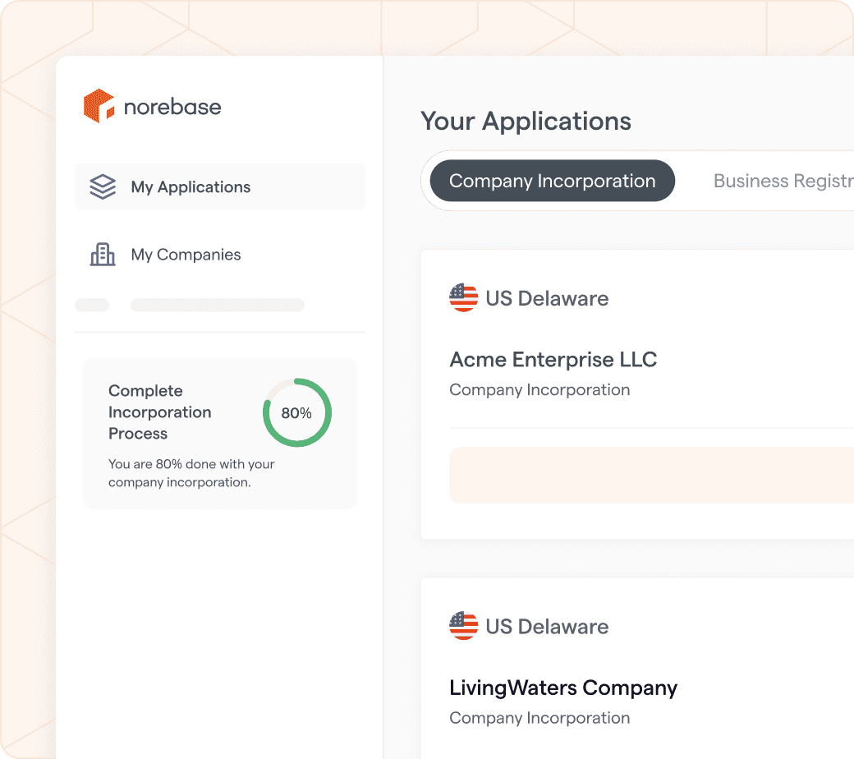The image size is (854, 759).
Task: Click the 80% circular progress ring
Action: (x=296, y=412)
